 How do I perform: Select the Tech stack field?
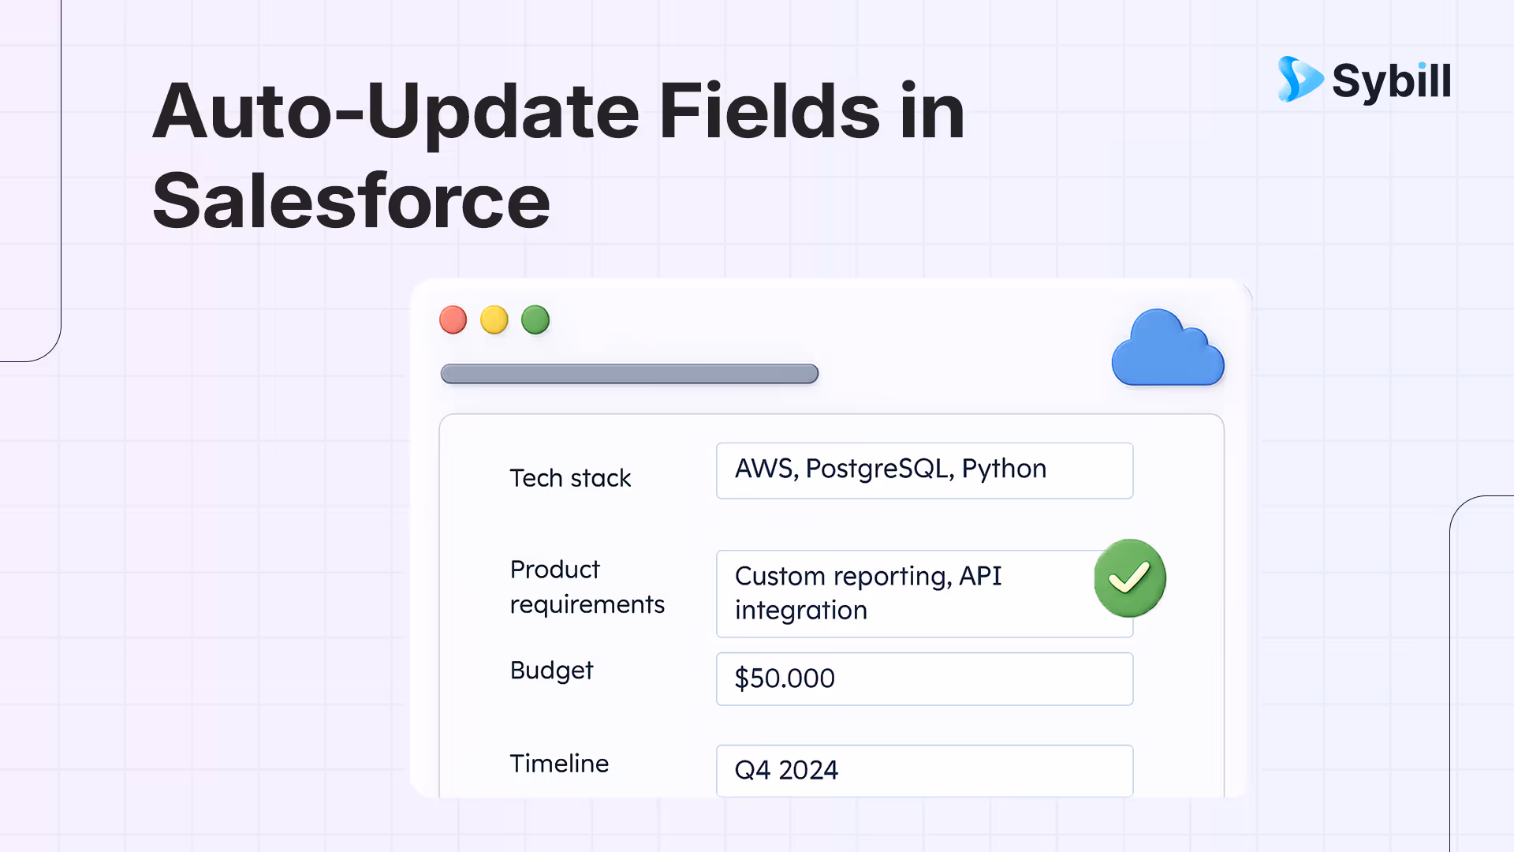tap(924, 471)
